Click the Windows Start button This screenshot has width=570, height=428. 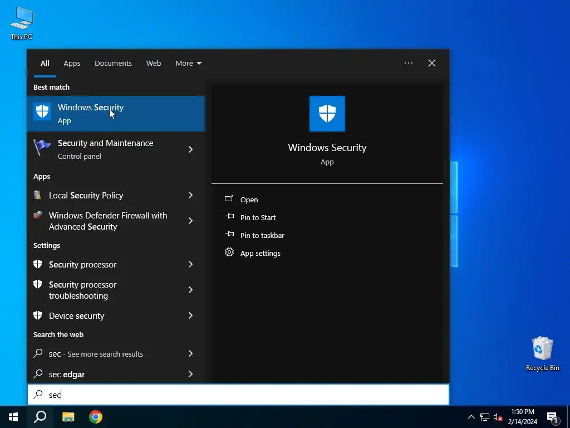pyautogui.click(x=13, y=417)
